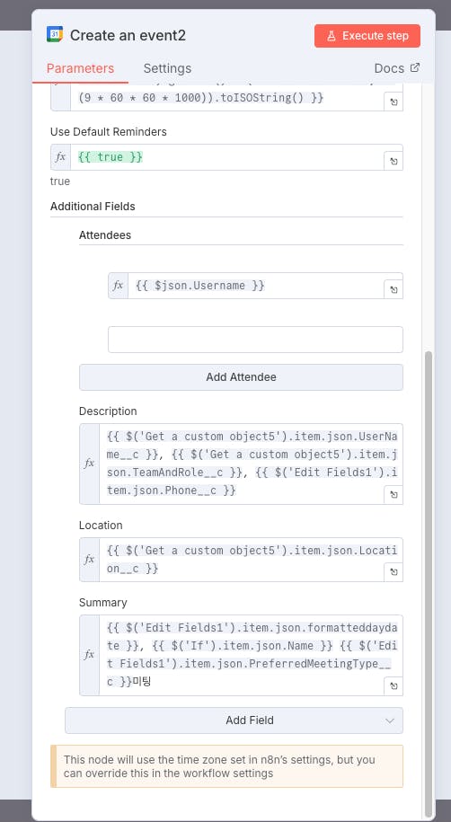Open expression editor for Use Default Reminders
451x822 pixels.
tap(394, 161)
